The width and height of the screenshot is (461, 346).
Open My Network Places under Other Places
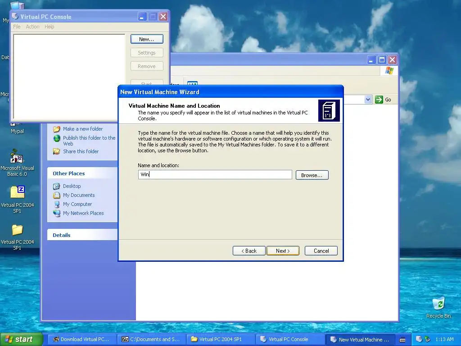point(83,213)
